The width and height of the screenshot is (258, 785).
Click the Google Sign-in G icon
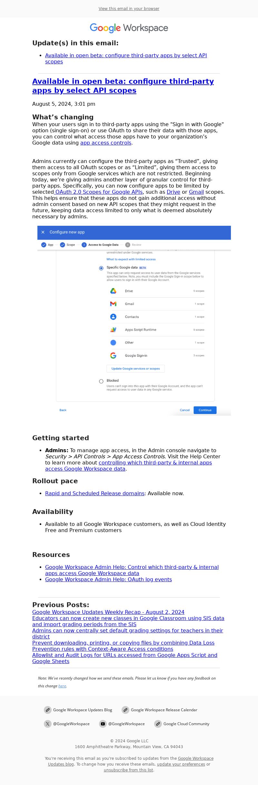click(x=113, y=356)
